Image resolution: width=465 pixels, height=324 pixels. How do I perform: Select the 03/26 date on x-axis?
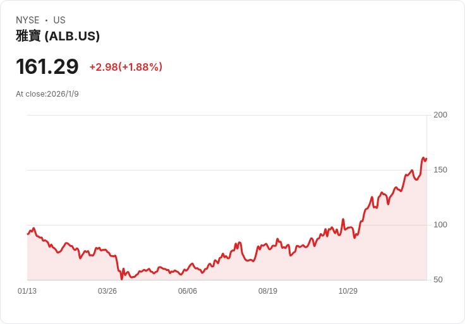(x=107, y=291)
